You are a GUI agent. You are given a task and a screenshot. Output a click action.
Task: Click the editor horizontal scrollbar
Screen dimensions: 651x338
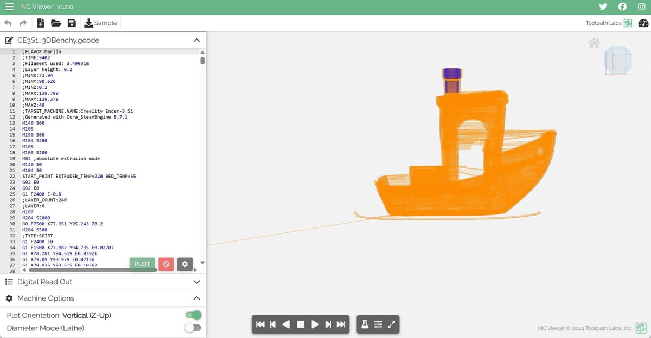pyautogui.click(x=93, y=269)
